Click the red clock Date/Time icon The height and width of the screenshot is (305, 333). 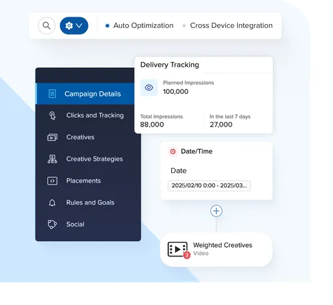172,151
